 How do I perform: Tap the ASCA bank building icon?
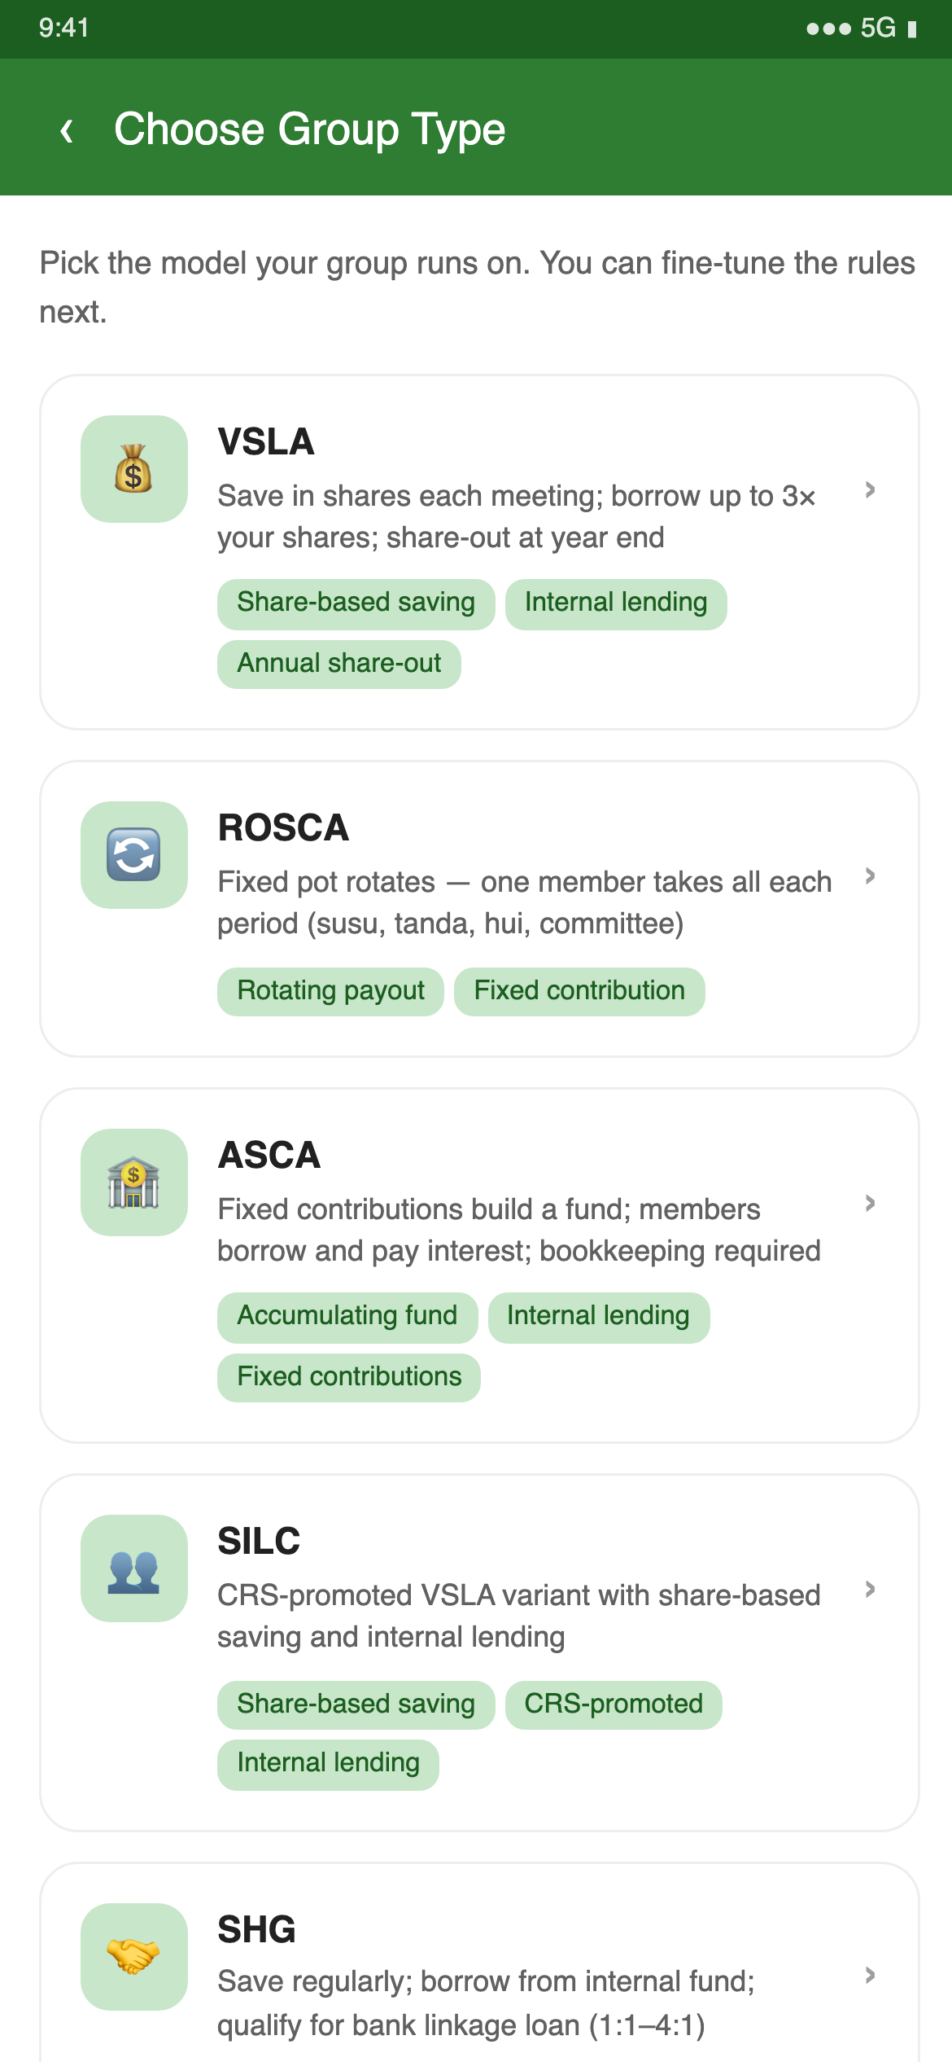coord(134,1182)
